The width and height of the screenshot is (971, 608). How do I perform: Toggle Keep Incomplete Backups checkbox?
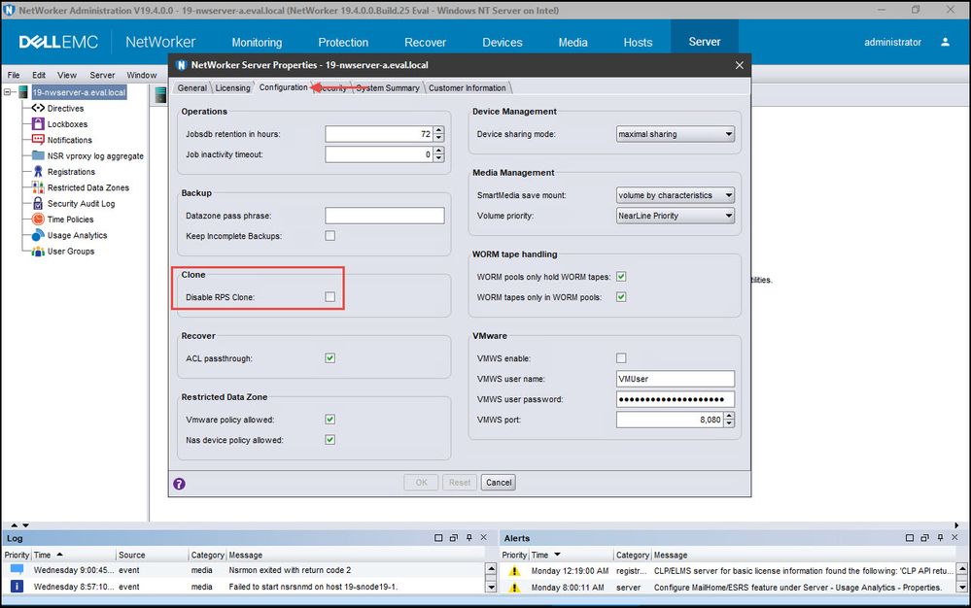pyautogui.click(x=330, y=236)
